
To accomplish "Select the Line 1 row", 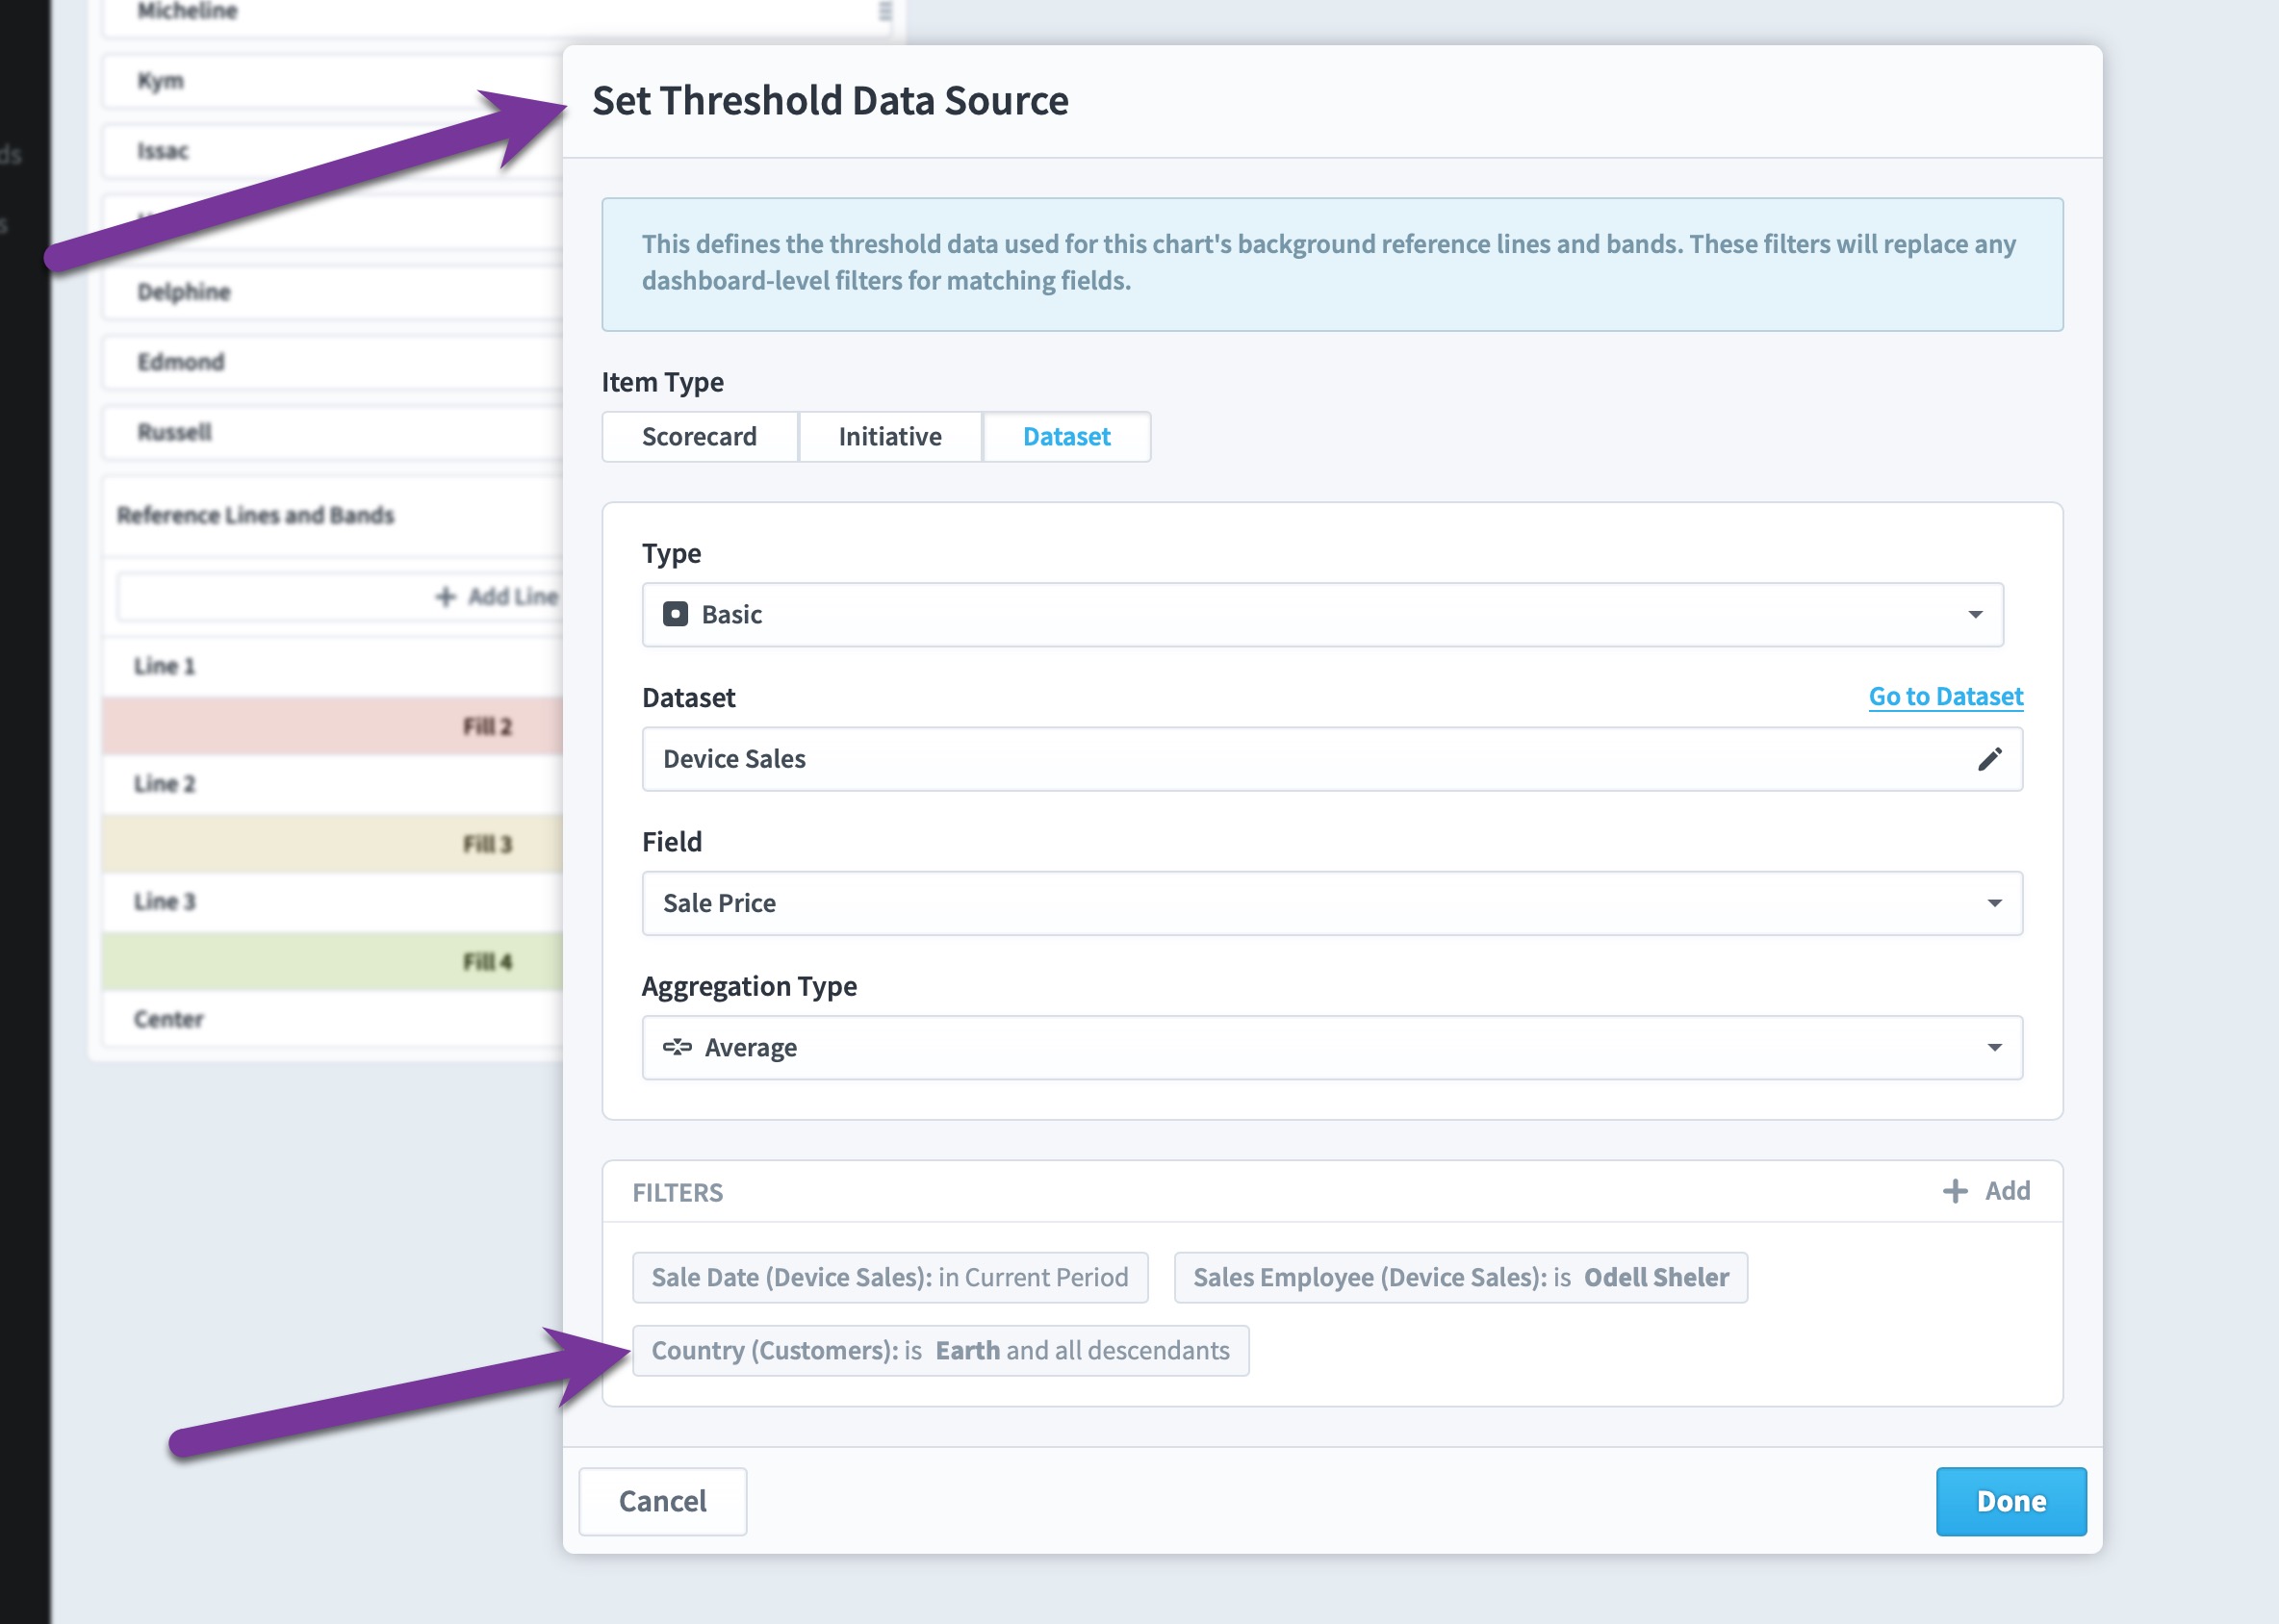I will (333, 667).
